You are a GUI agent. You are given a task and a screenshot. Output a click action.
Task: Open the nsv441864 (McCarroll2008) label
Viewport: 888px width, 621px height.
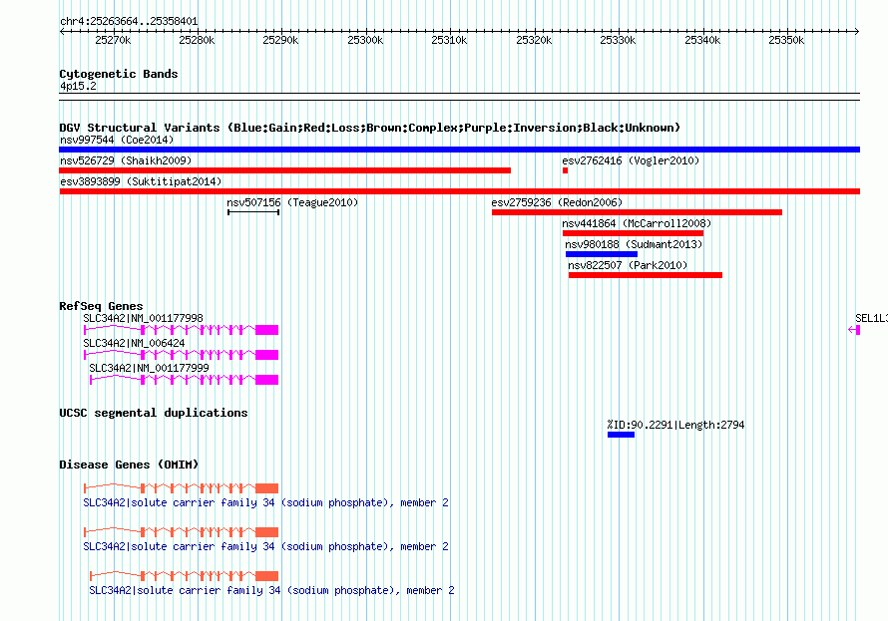click(x=637, y=223)
